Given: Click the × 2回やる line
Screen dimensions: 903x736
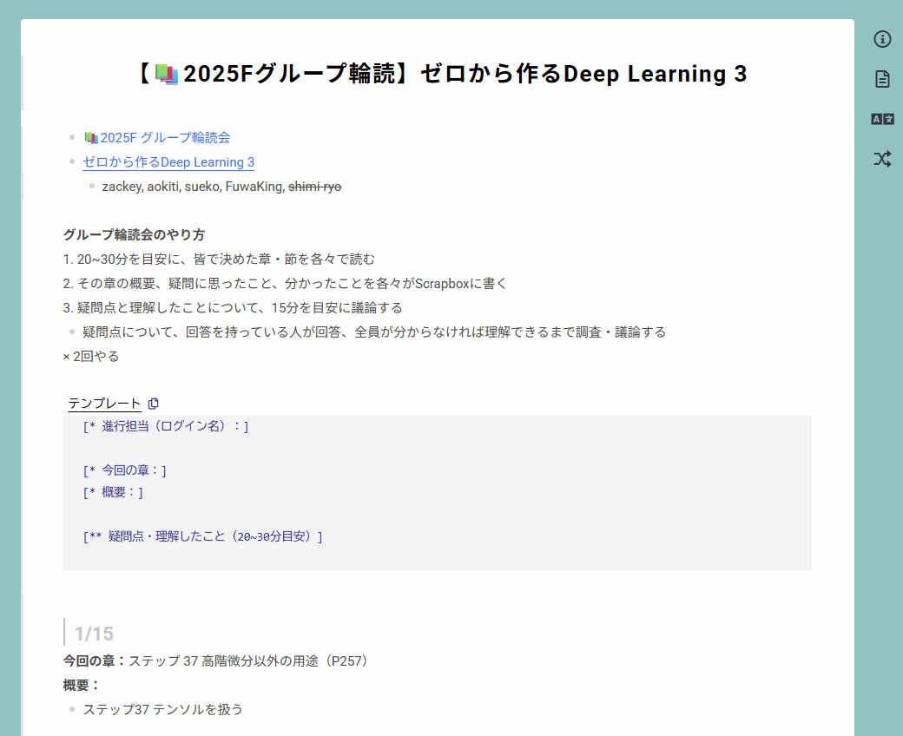Looking at the screenshot, I should 91,357.
